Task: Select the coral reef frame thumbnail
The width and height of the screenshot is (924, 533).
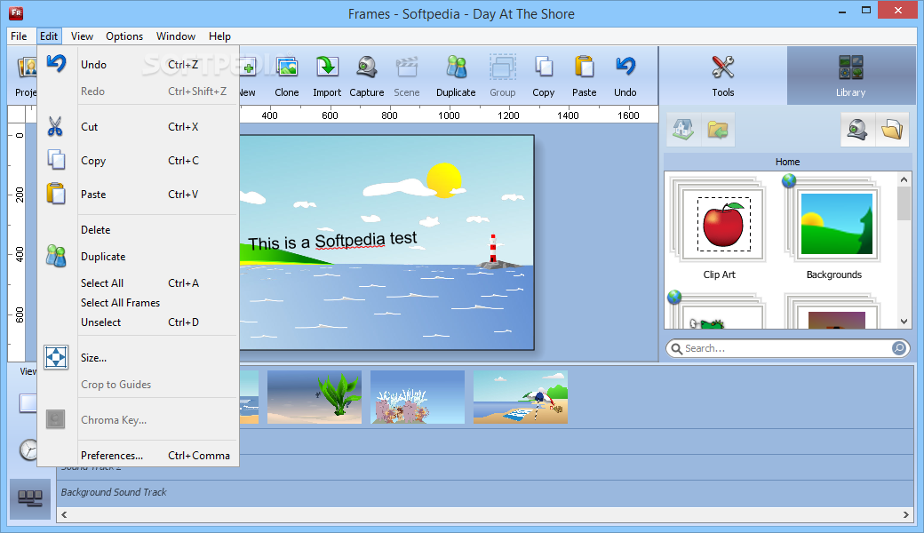Action: pyautogui.click(x=418, y=397)
